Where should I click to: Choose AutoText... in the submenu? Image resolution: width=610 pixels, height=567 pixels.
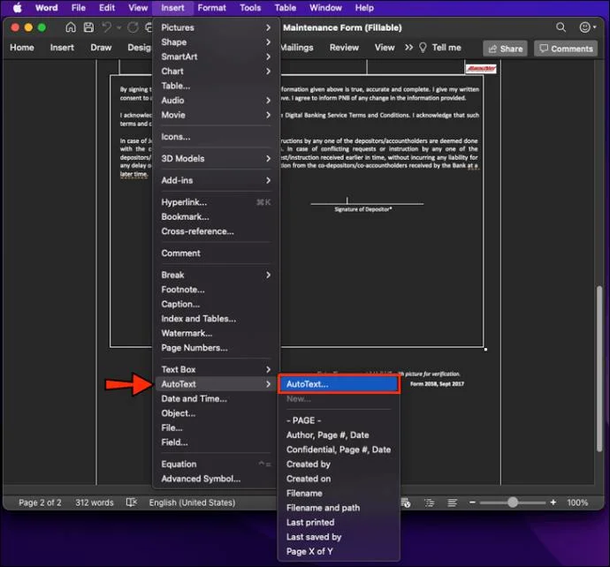pyautogui.click(x=339, y=384)
